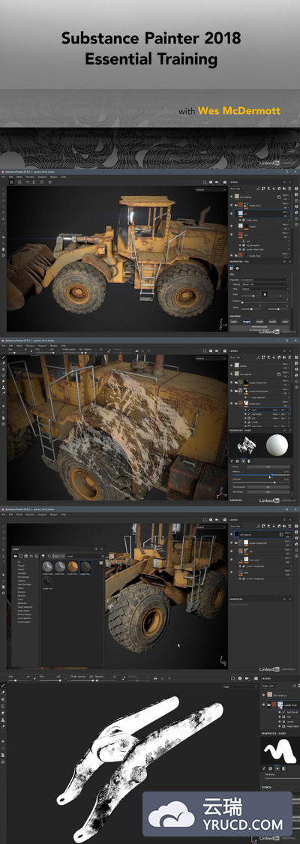
Task: Select the Smudge tool in the mask-view screenshot
Action: point(3,713)
